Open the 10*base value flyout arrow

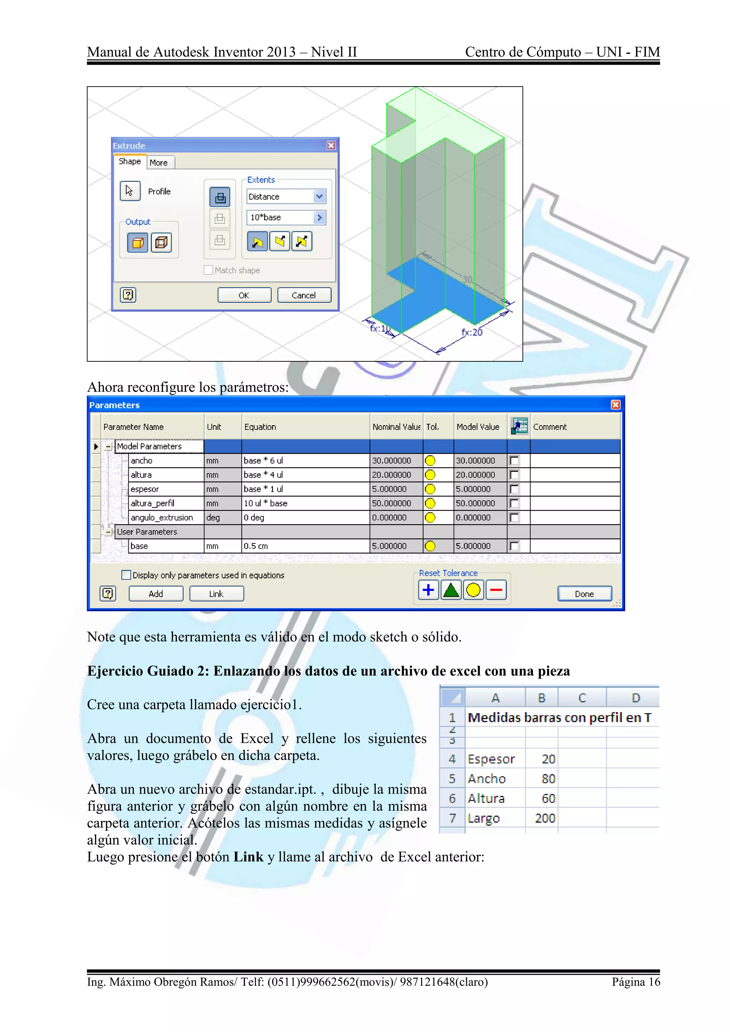(x=319, y=217)
